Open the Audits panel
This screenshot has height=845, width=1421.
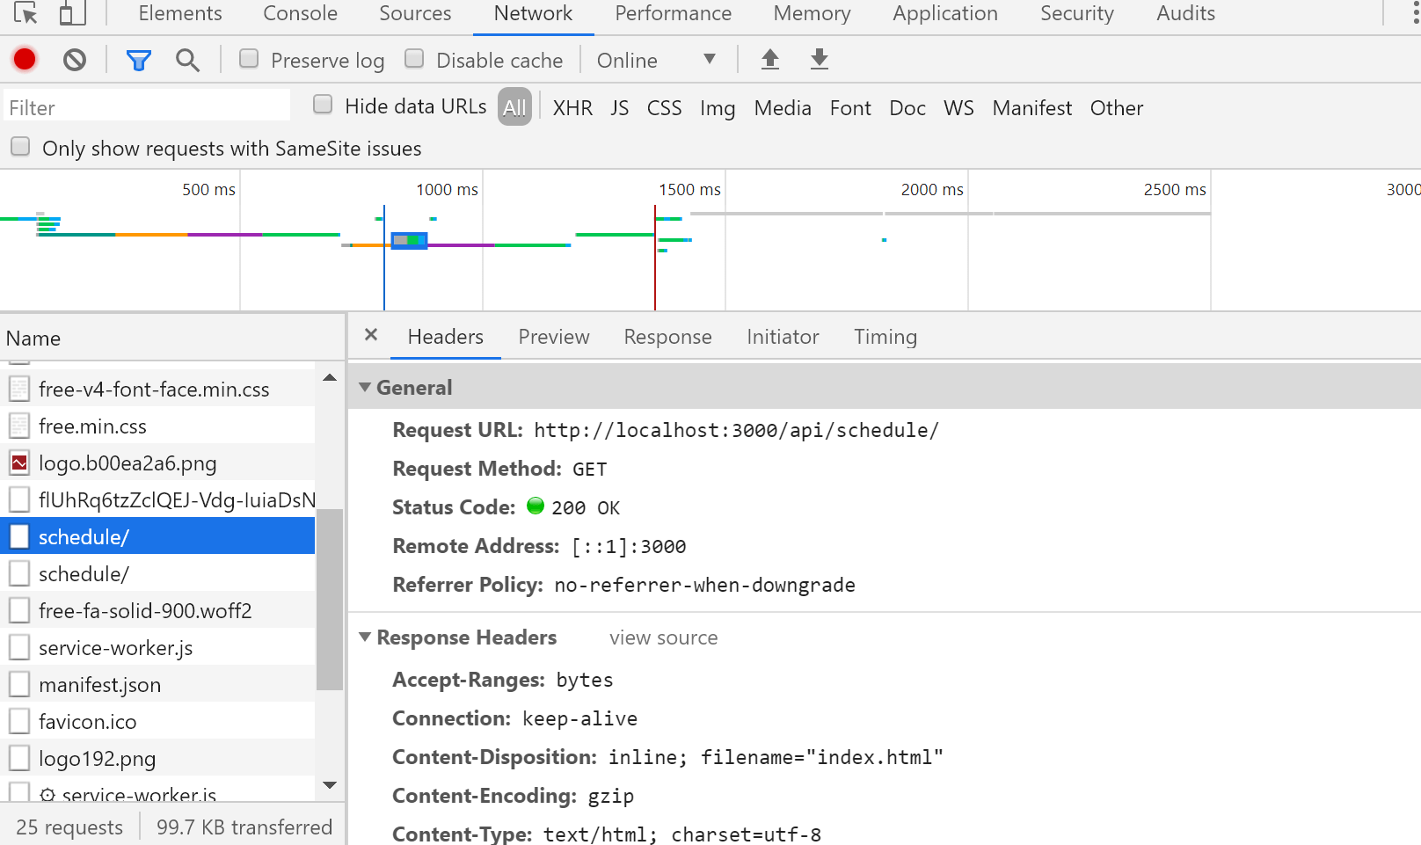[x=1185, y=13]
